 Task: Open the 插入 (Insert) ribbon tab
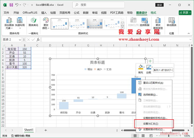click(x=44, y=13)
